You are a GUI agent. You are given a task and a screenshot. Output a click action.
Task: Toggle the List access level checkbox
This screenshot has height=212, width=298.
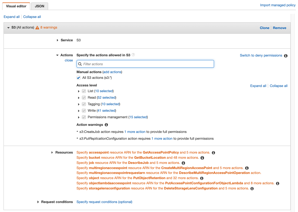click(x=84, y=91)
